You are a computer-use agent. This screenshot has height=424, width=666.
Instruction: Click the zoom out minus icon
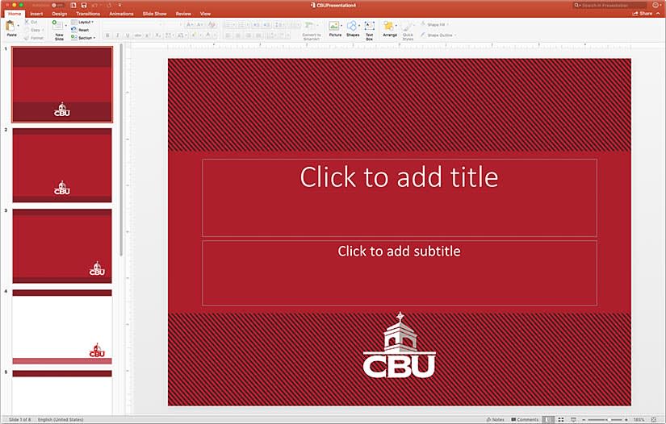click(584, 419)
